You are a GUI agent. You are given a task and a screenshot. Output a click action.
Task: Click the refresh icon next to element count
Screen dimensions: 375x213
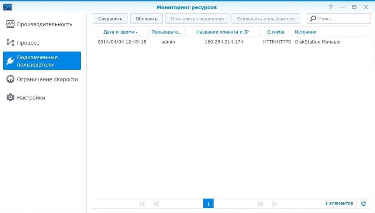point(363,203)
